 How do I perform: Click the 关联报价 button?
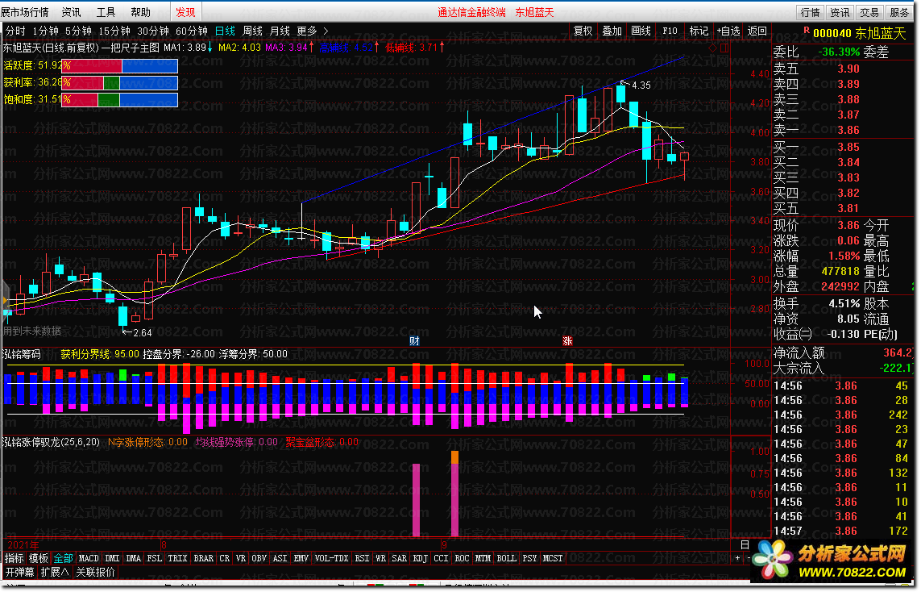click(x=96, y=572)
